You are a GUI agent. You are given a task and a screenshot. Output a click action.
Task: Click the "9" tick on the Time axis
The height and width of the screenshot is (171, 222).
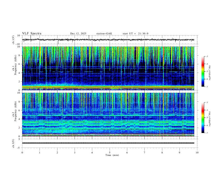click(x=179, y=153)
